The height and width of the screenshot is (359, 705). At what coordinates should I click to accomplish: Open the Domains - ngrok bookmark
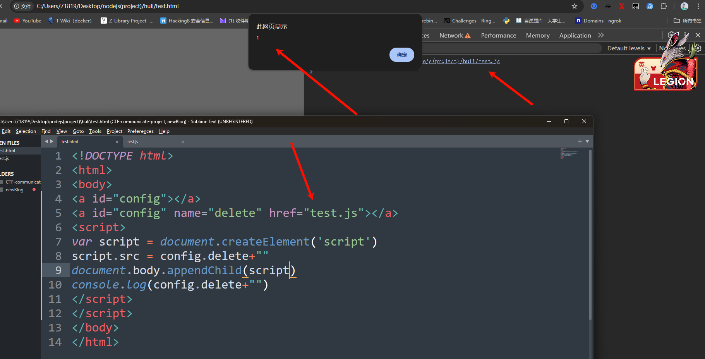coord(599,21)
